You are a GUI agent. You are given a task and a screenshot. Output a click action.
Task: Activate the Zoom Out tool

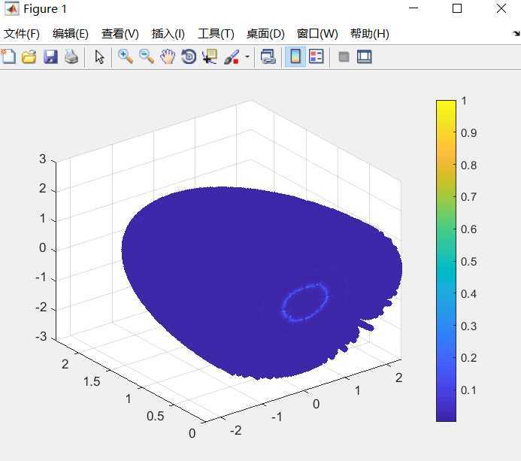147,56
